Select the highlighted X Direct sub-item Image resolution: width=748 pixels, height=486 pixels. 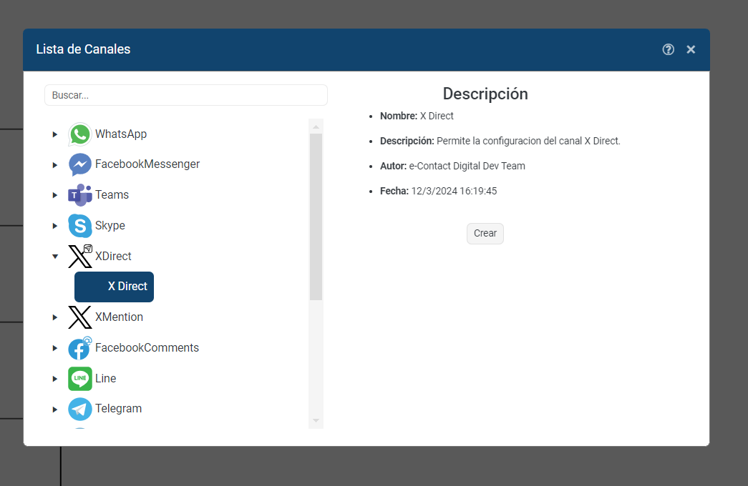[x=115, y=287]
